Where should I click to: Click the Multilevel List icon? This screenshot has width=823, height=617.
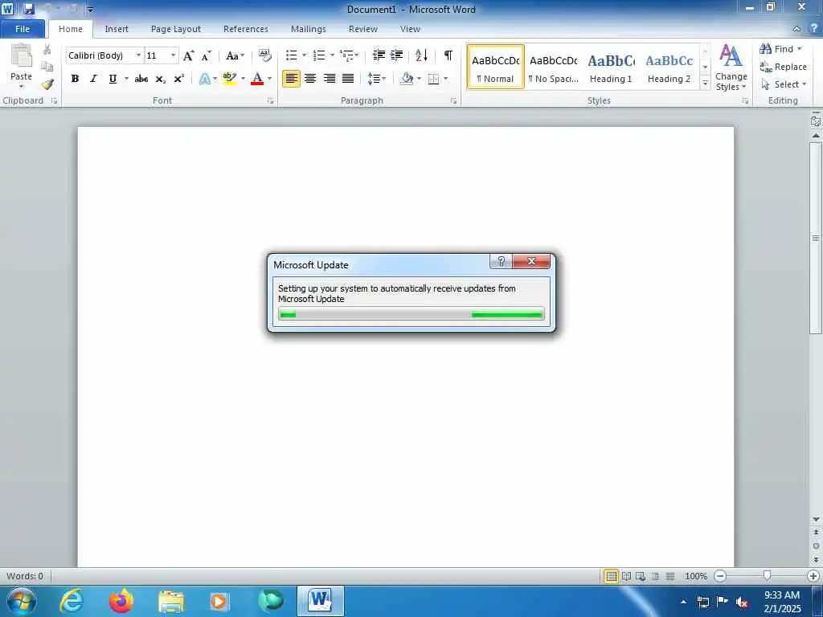click(x=346, y=55)
